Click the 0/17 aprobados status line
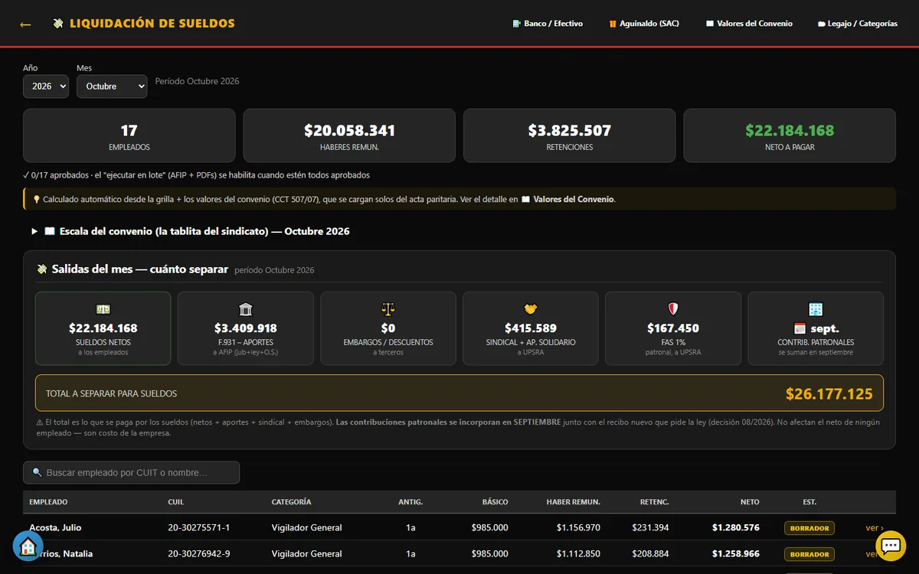919x574 pixels. [x=197, y=175]
